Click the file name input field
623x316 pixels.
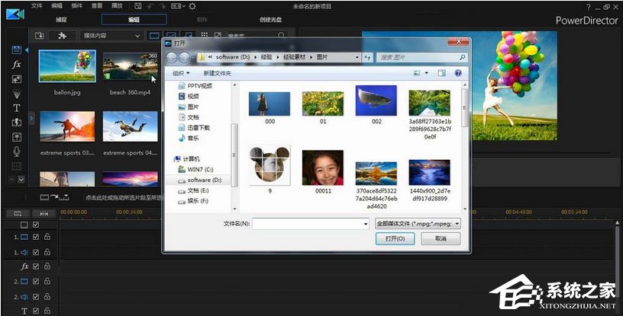click(308, 224)
